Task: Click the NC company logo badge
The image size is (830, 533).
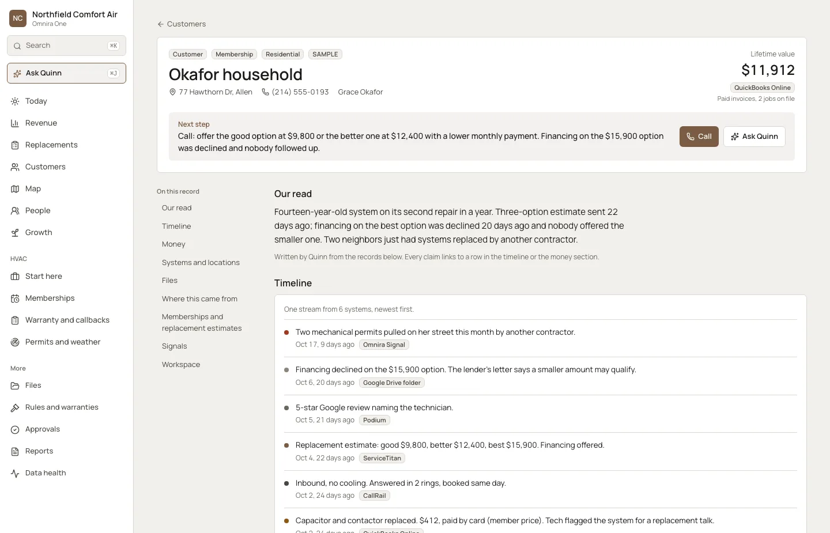Action: pyautogui.click(x=18, y=18)
